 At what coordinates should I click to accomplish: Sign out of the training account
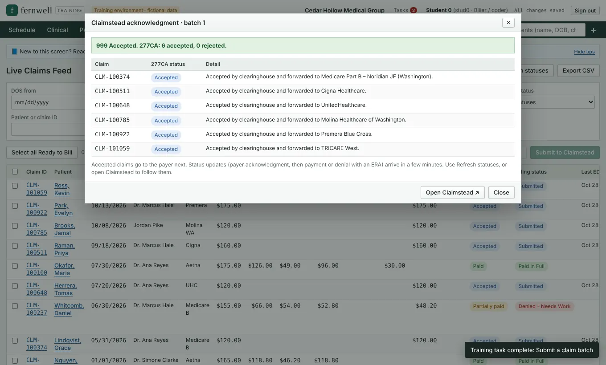coord(585,10)
